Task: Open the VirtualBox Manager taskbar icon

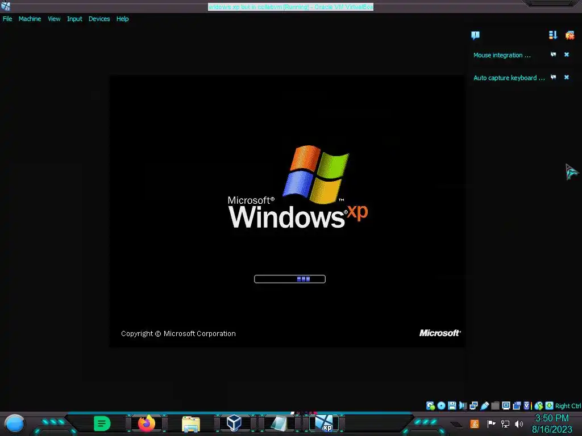Action: pyautogui.click(x=234, y=423)
